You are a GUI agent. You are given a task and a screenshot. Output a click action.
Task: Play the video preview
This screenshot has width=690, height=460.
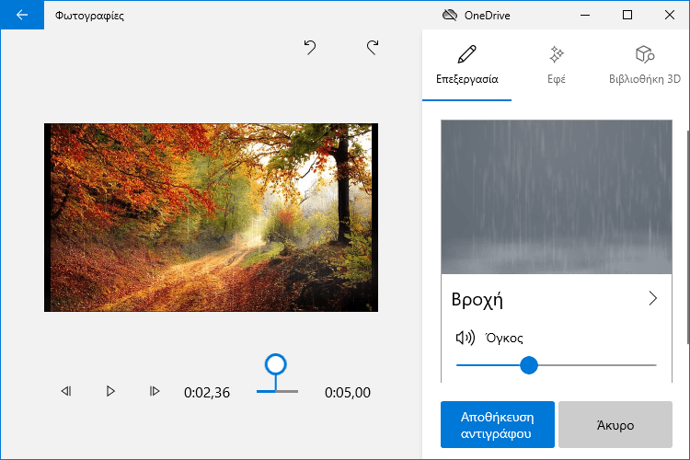[x=110, y=391]
